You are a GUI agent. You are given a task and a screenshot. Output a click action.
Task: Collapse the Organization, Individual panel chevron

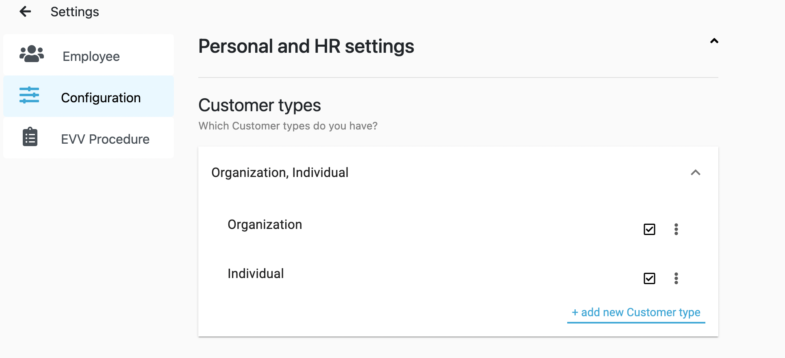click(x=695, y=173)
